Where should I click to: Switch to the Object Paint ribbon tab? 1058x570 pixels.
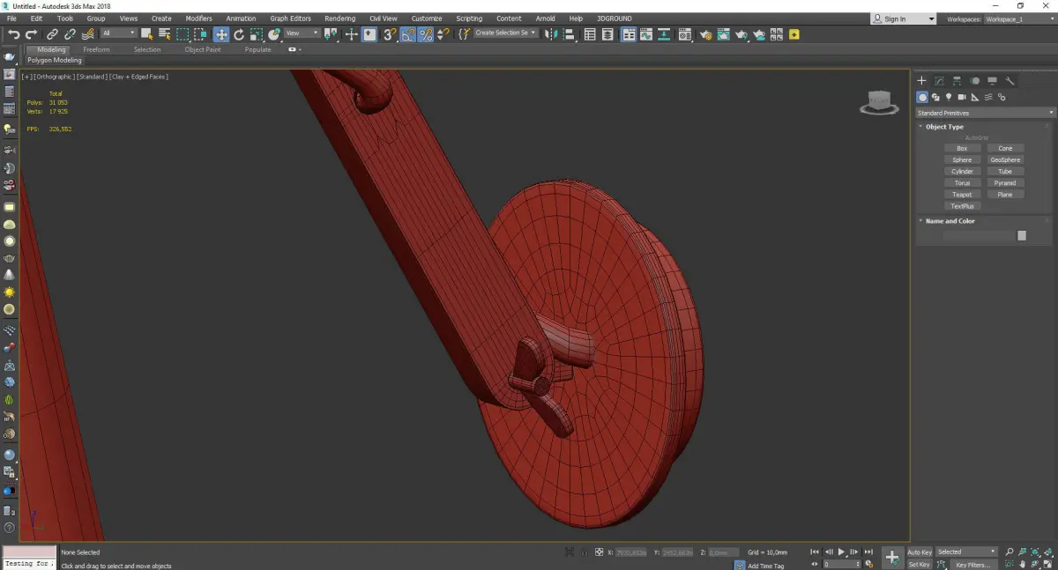pos(203,49)
